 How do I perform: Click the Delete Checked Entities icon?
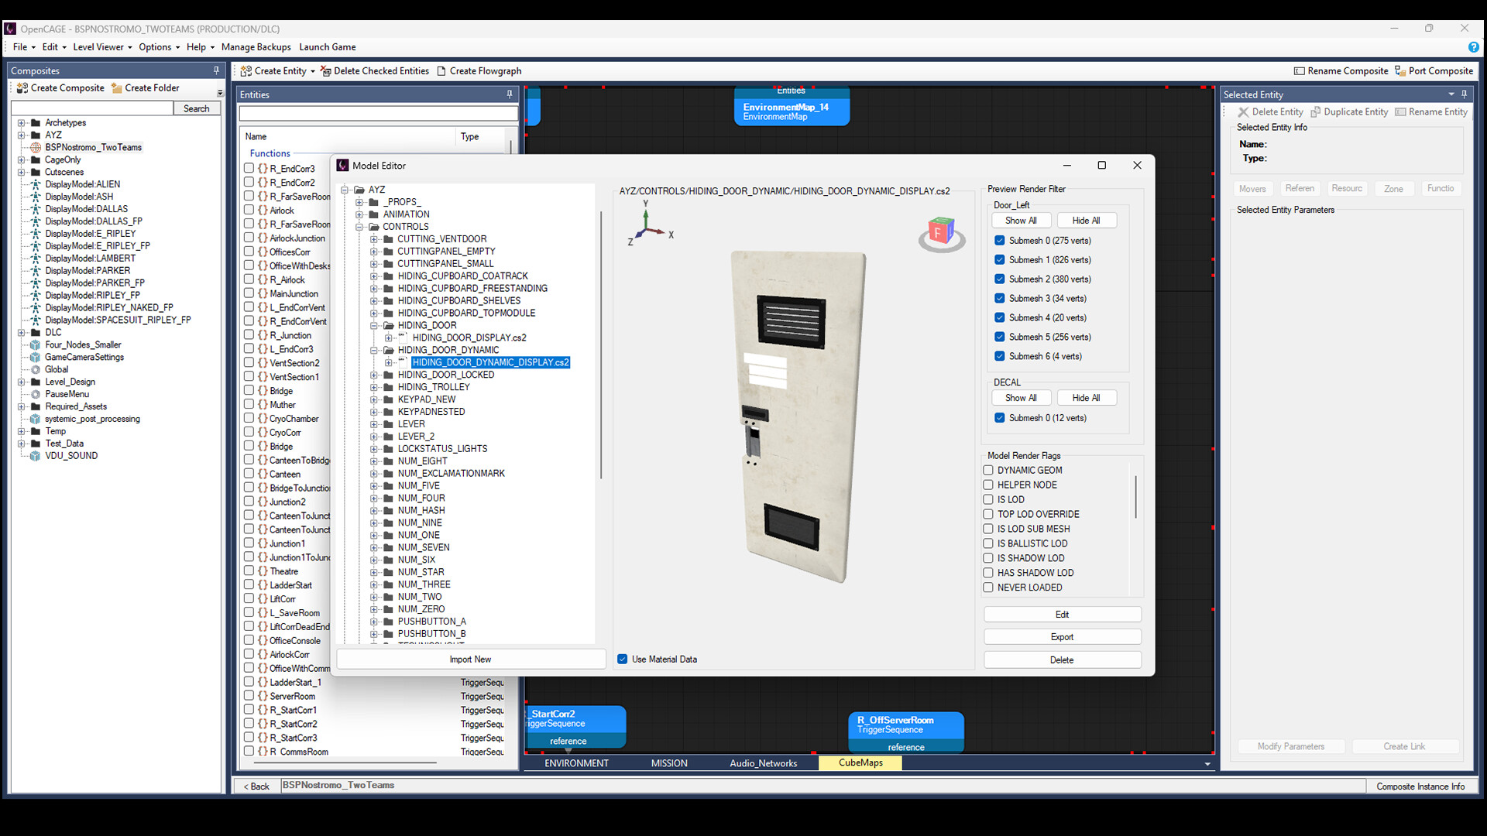pos(325,71)
